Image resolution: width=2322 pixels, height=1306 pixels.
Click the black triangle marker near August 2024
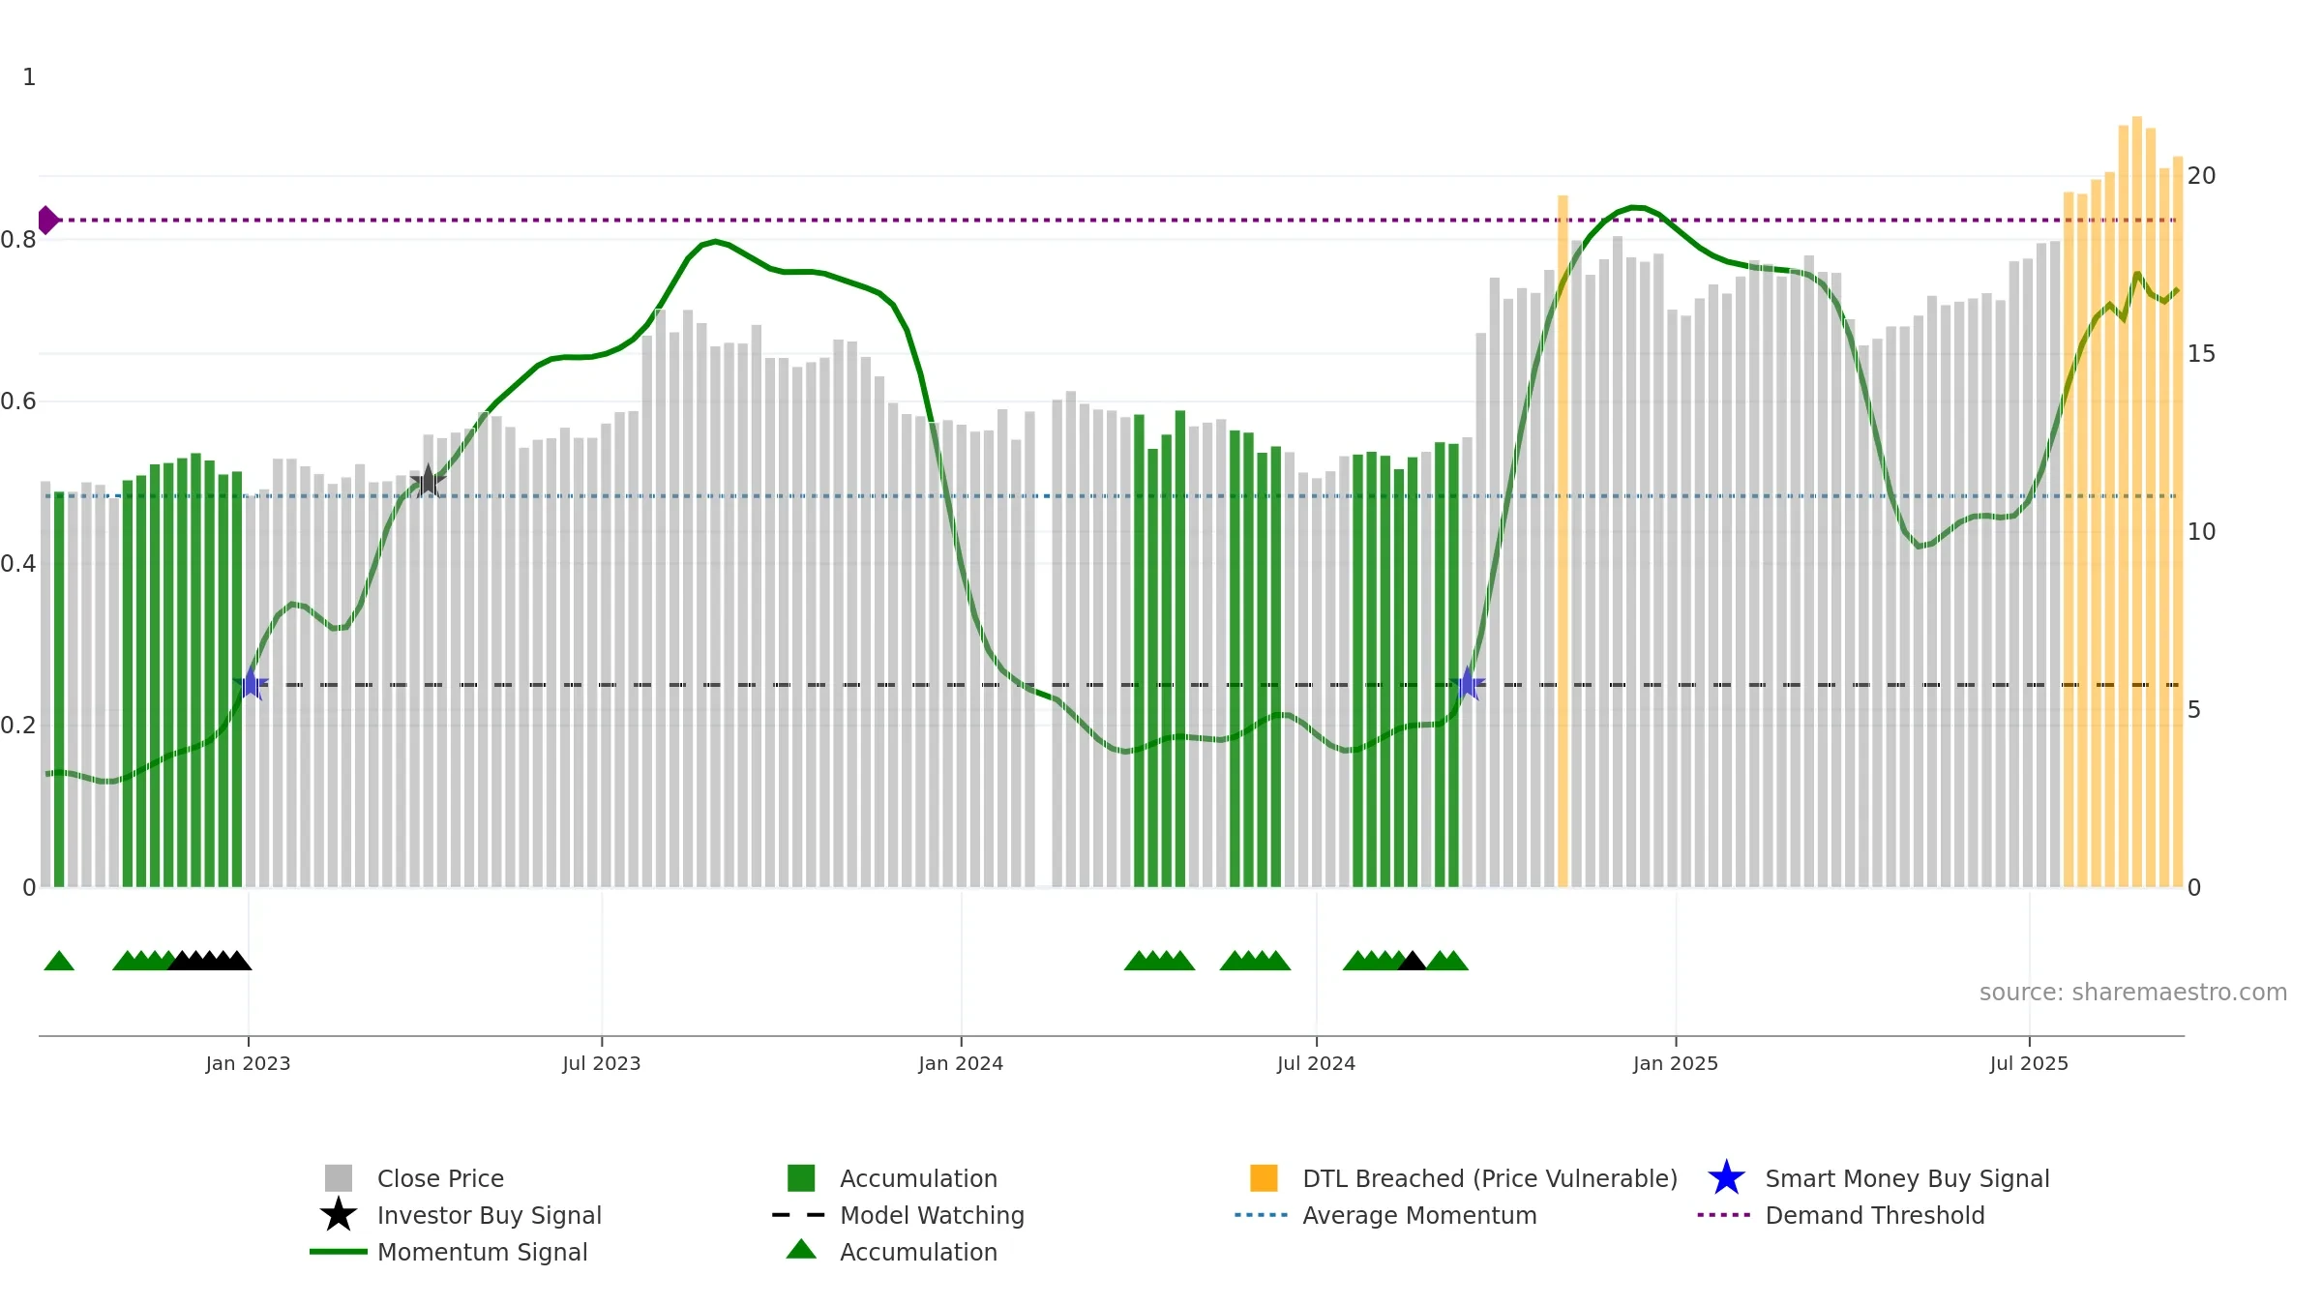coord(1412,961)
